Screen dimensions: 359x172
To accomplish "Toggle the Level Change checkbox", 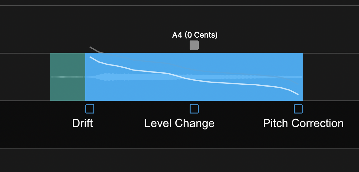I will click(194, 109).
